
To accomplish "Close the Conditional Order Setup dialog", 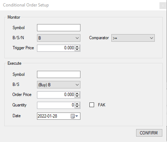I will click(163, 5).
